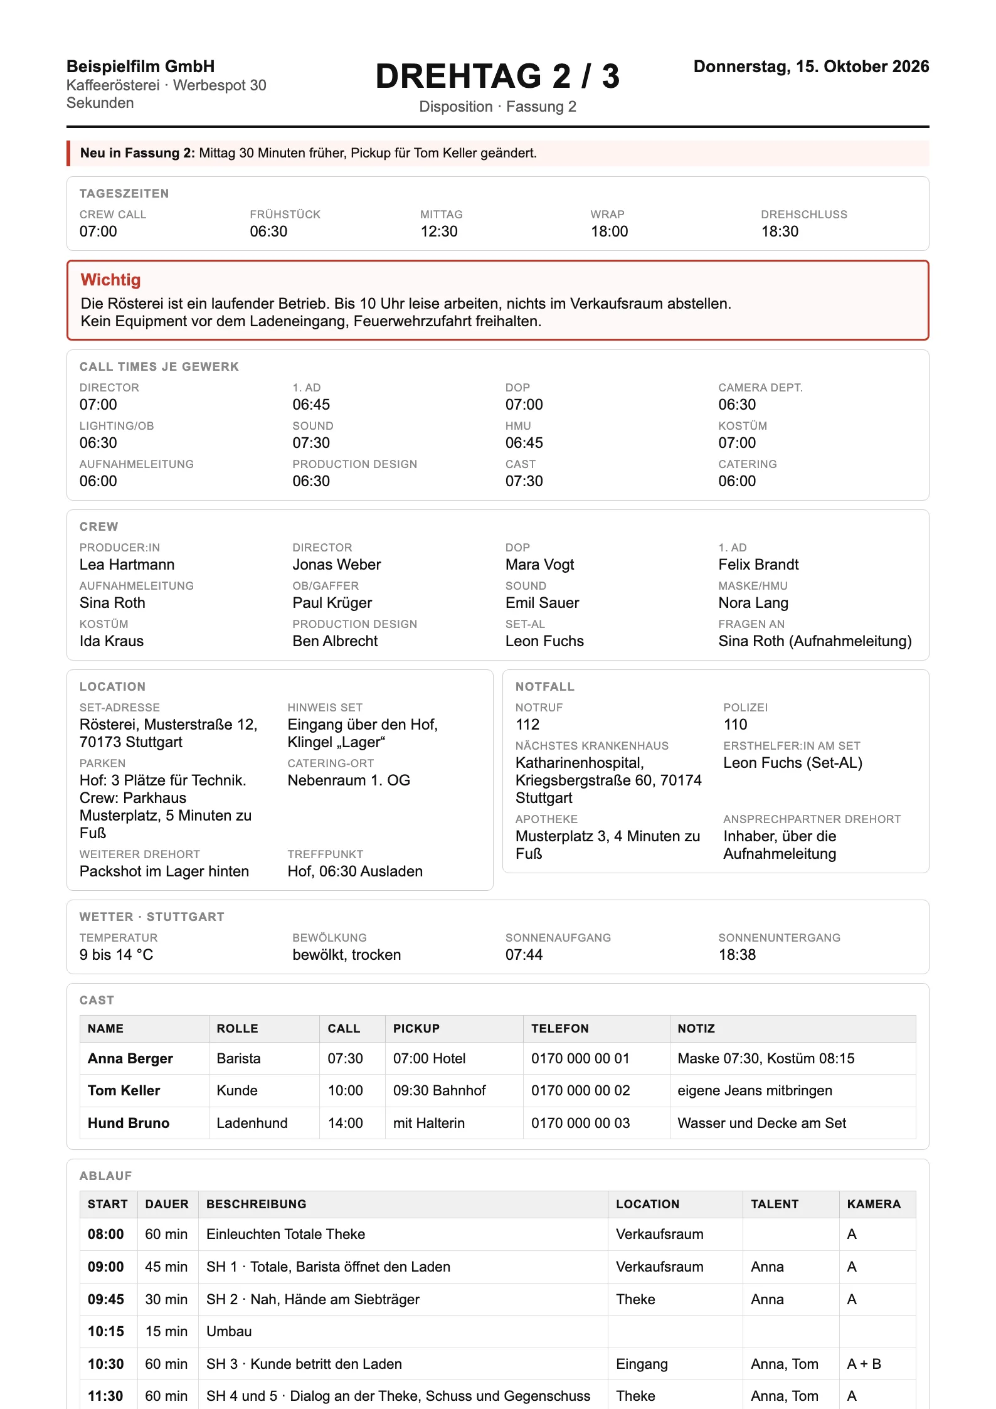Click production designer Ben Albrecht
Viewport: 996px width, 1409px height.
click(335, 641)
